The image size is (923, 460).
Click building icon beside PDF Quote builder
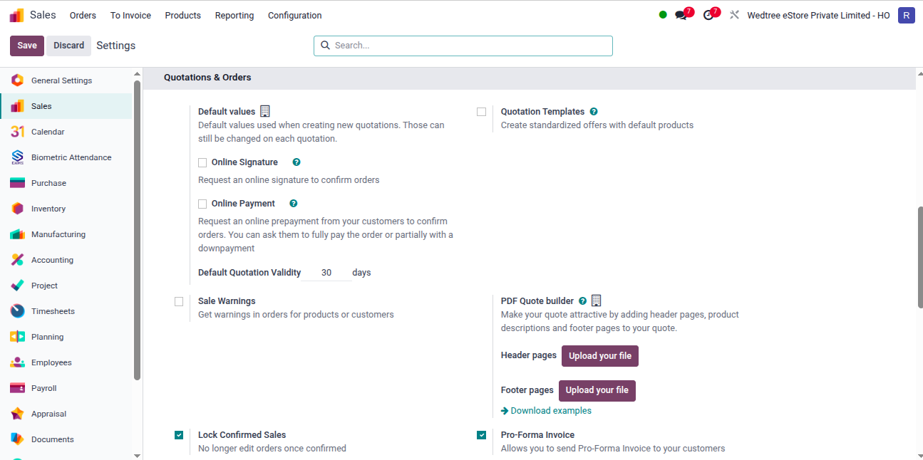(597, 300)
